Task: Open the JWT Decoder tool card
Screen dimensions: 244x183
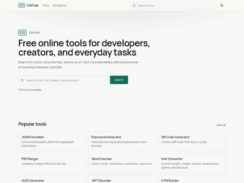Action: tap(122, 179)
